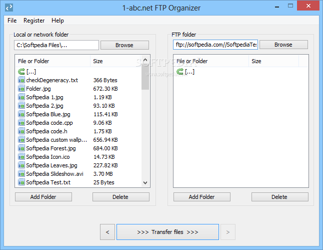
Task: Open the Help menu
Action: [x=57, y=21]
